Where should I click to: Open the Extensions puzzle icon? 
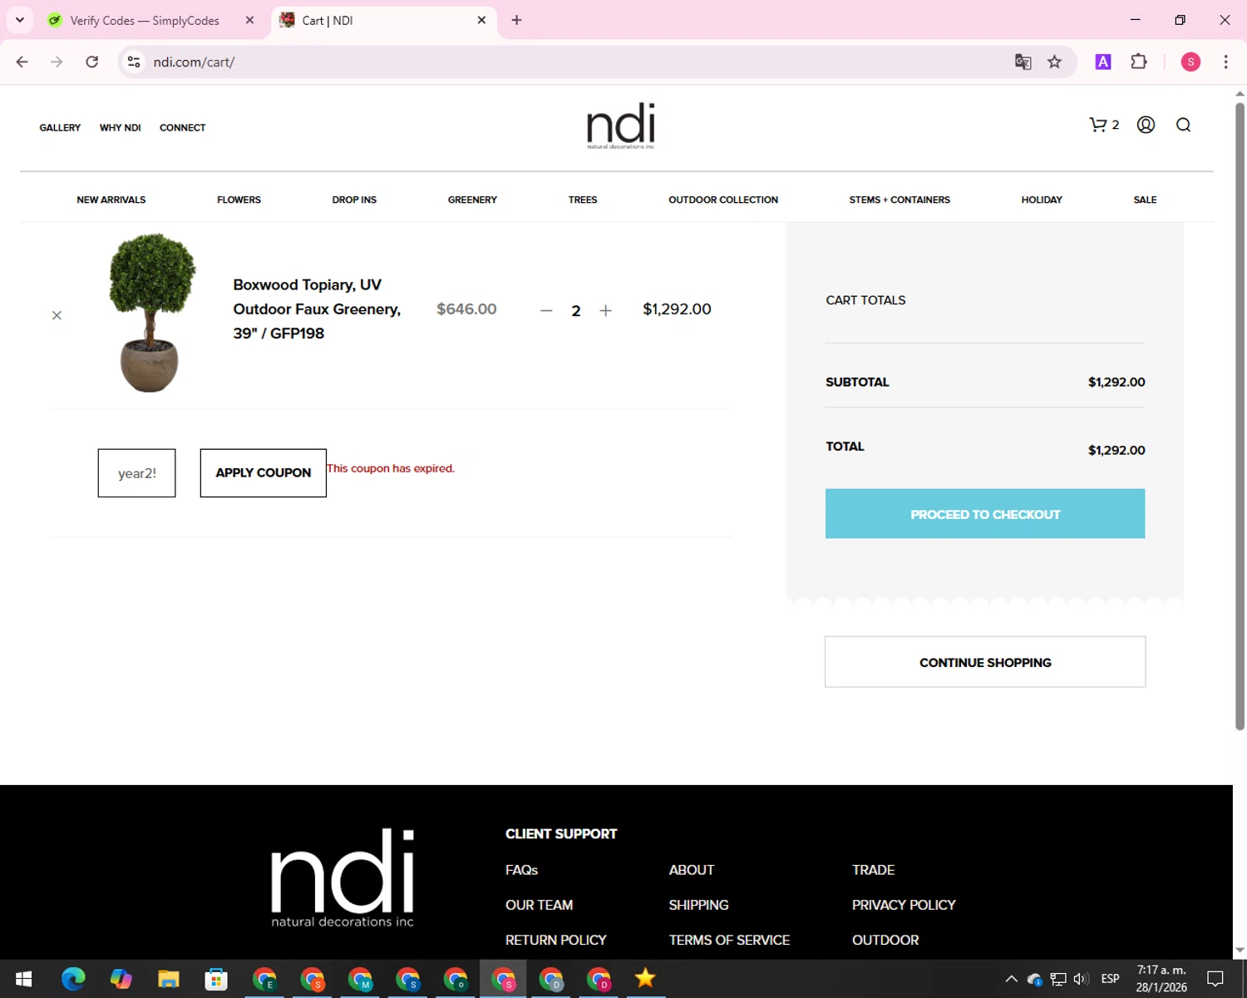tap(1139, 62)
